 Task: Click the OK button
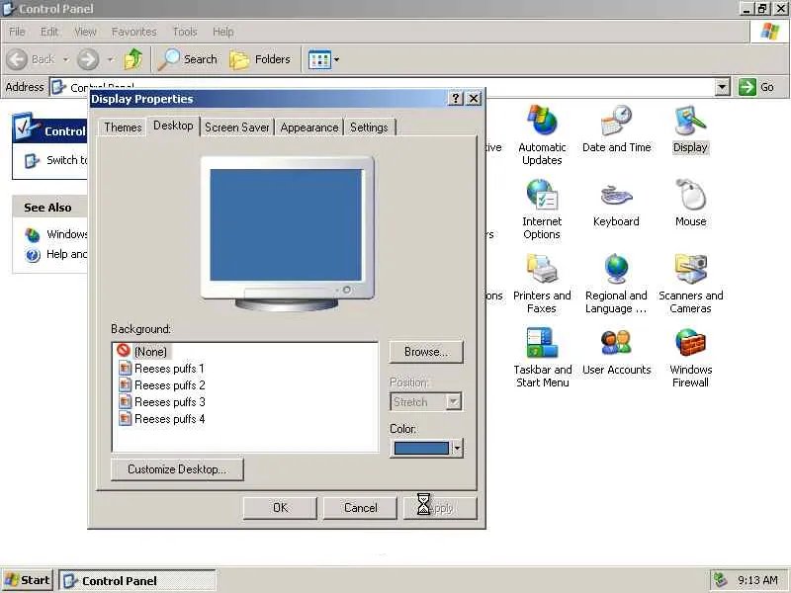[x=280, y=507]
